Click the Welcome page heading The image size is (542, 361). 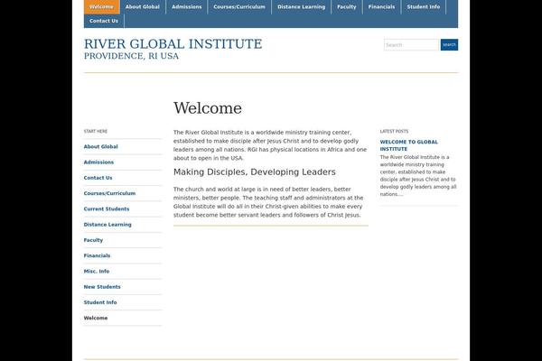pyautogui.click(x=208, y=108)
